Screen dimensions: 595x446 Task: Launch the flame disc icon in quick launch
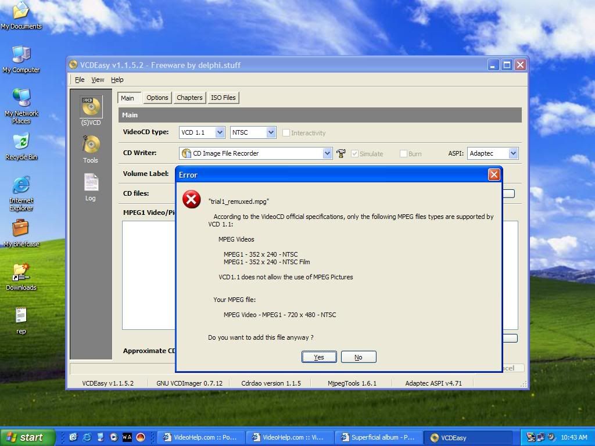pyautogui.click(x=141, y=437)
